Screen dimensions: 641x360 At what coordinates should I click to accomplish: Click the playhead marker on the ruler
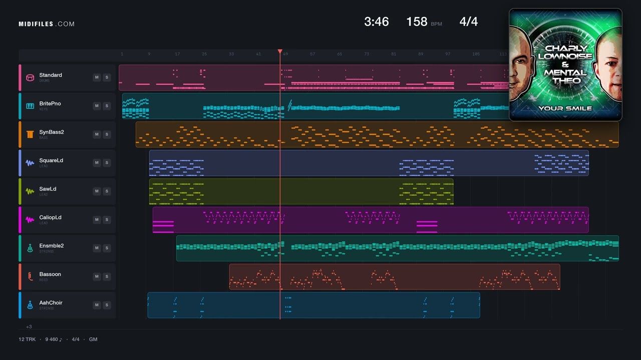(280, 52)
